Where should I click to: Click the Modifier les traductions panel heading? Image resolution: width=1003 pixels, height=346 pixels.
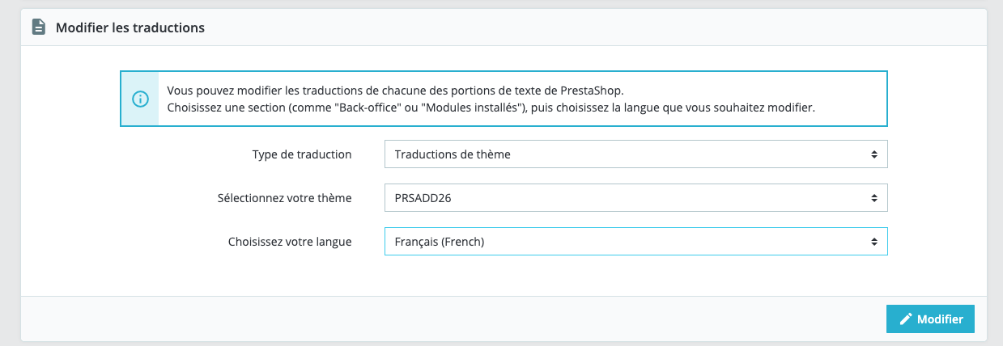pos(130,27)
